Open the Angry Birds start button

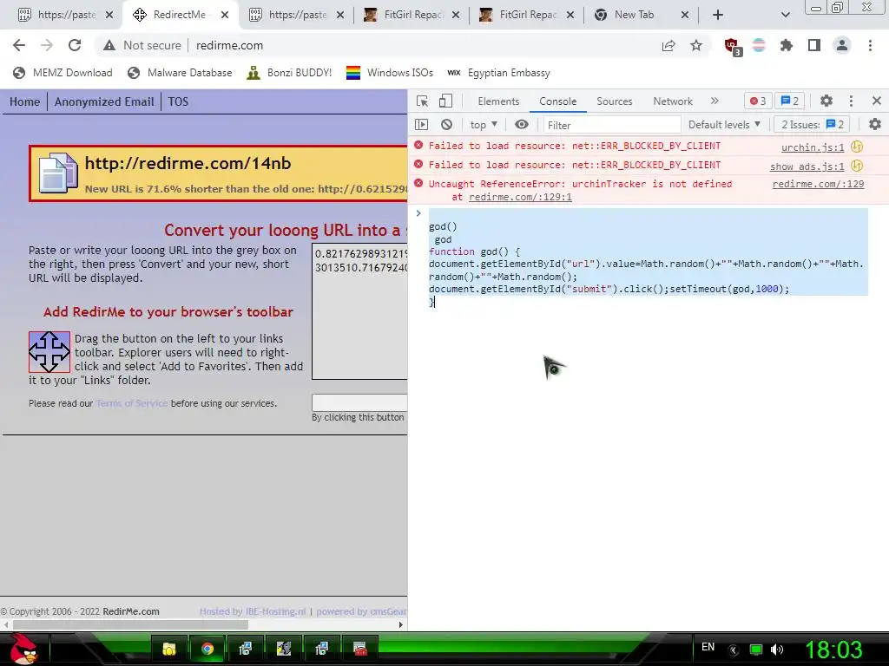(x=23, y=649)
